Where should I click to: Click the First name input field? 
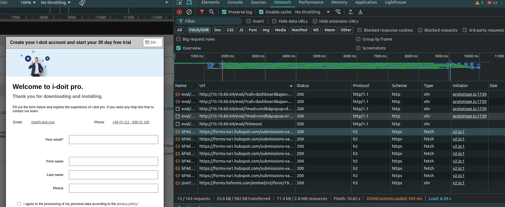pos(114,161)
